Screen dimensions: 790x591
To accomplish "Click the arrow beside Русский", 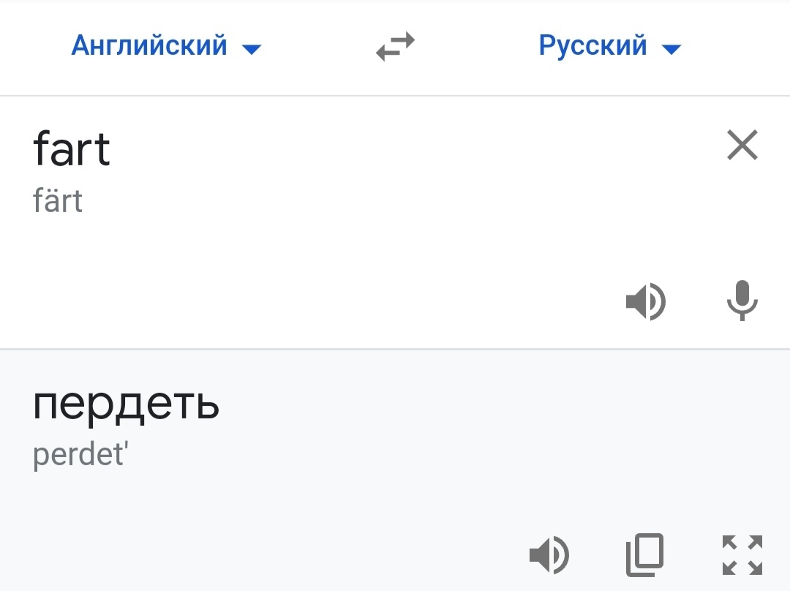I will coord(671,49).
